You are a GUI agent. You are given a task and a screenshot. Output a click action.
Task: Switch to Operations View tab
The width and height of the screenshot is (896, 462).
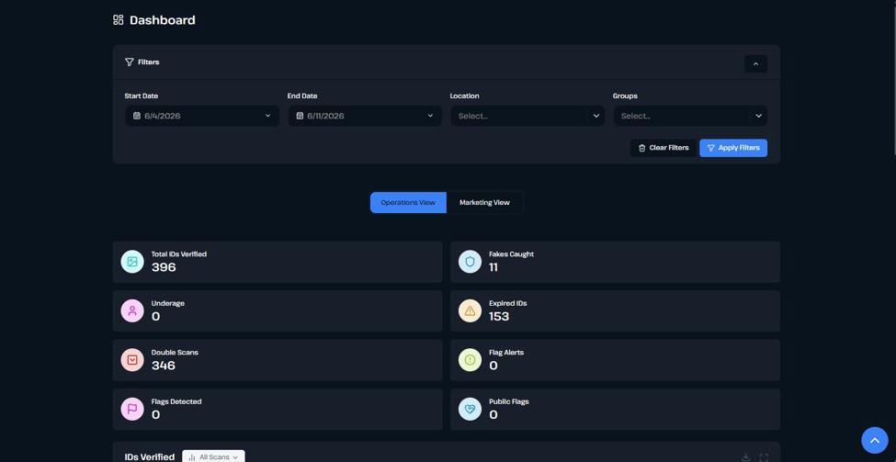[408, 203]
